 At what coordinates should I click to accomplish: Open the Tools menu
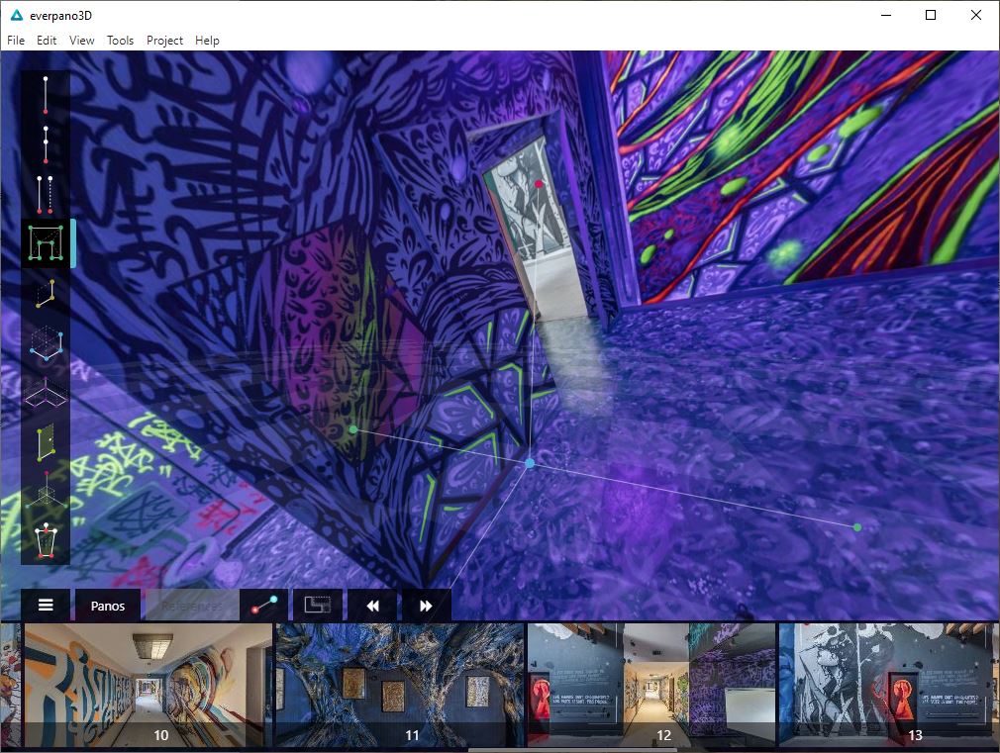point(120,41)
